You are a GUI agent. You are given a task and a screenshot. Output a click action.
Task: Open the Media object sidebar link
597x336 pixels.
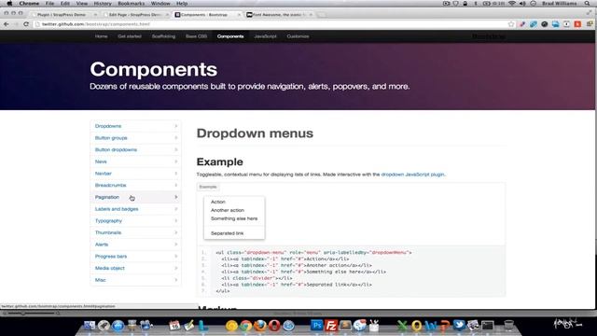click(x=110, y=268)
